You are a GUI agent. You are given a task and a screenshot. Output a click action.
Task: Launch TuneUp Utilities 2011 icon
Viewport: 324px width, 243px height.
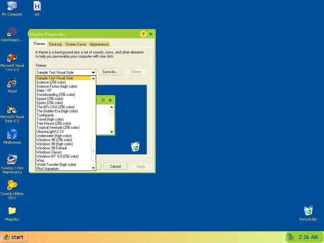(12, 190)
